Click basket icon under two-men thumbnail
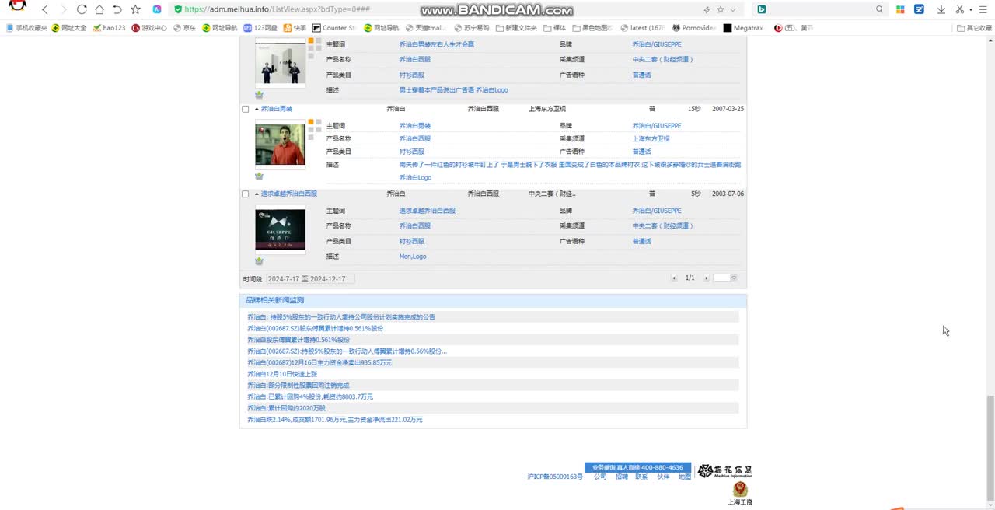The height and width of the screenshot is (510, 995). (x=259, y=95)
